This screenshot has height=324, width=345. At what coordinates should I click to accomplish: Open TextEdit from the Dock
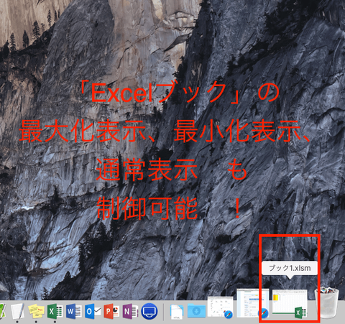18,311
